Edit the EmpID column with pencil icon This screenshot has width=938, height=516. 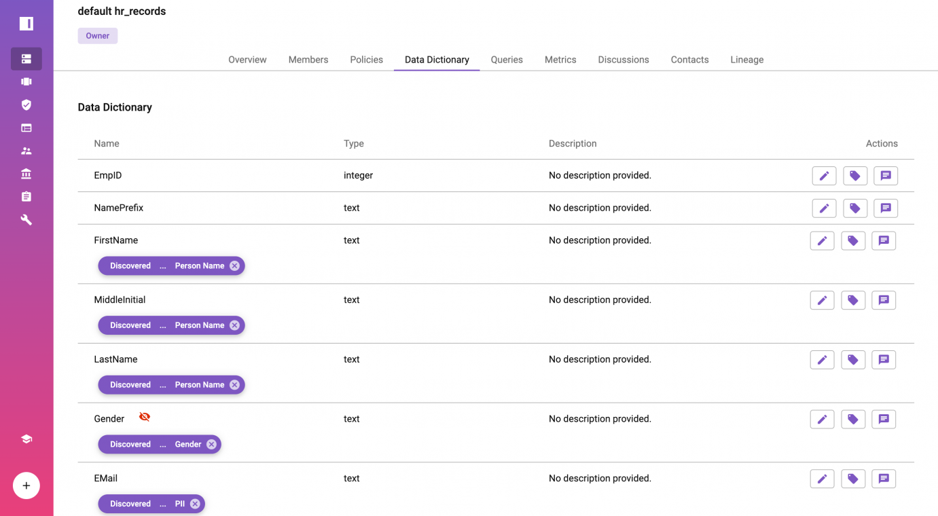pos(824,176)
